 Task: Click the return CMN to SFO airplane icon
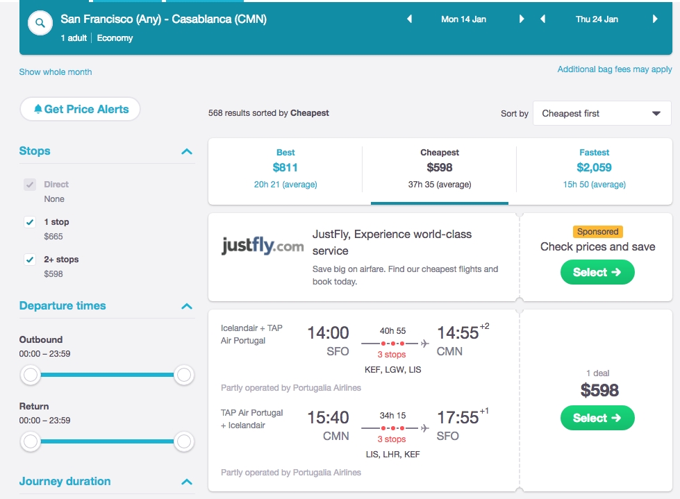tap(424, 428)
